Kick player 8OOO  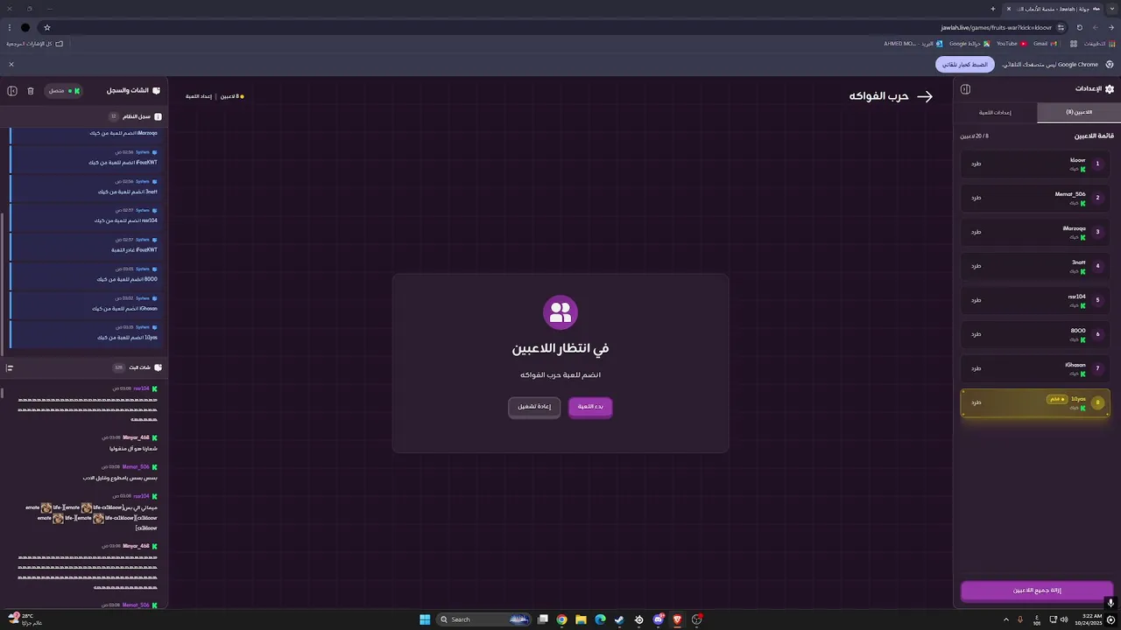(x=976, y=334)
